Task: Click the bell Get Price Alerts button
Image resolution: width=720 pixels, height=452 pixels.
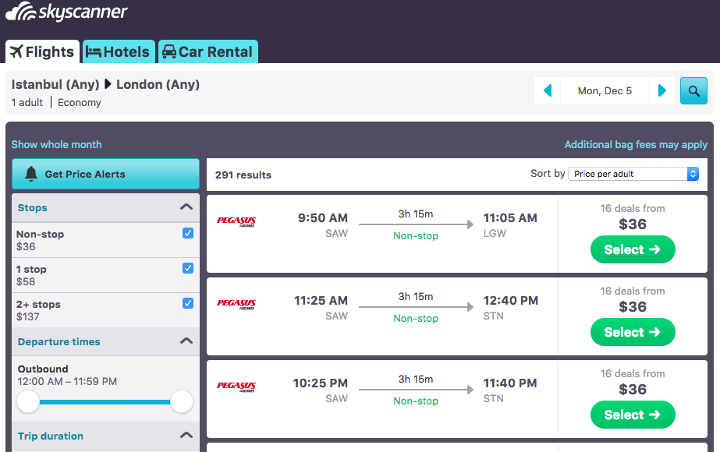Action: [x=105, y=174]
